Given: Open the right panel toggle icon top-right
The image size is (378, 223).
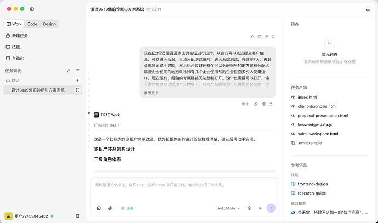Looking at the screenshot, I should coord(368,9).
